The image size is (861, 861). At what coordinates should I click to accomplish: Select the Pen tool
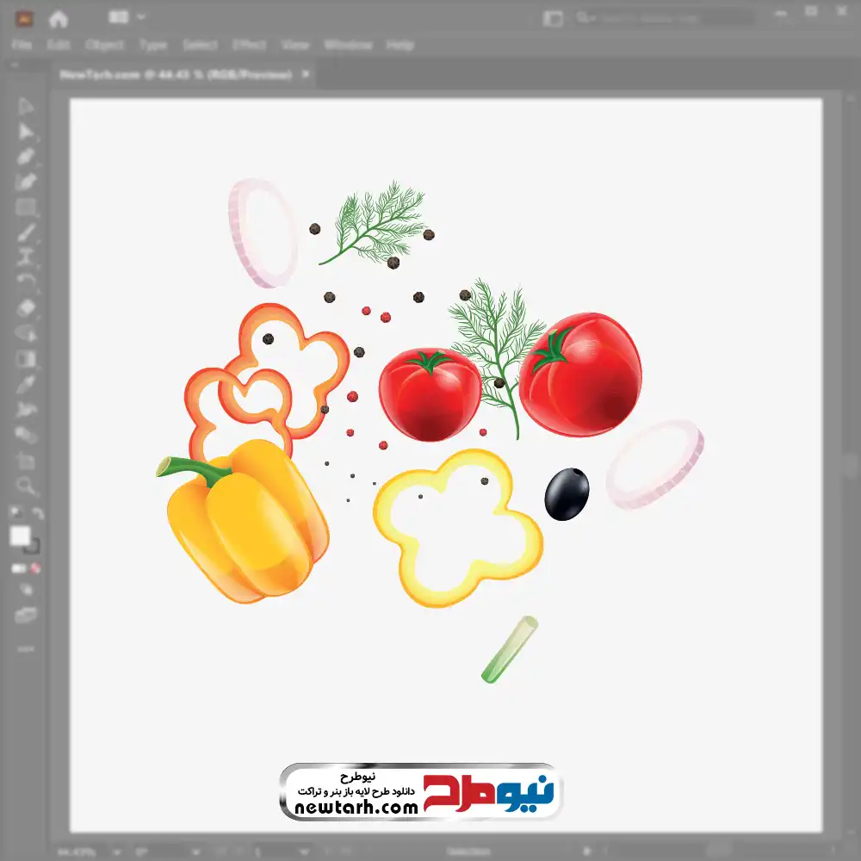click(26, 157)
